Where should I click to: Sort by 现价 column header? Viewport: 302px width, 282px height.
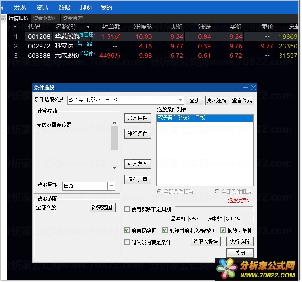coord(177,26)
